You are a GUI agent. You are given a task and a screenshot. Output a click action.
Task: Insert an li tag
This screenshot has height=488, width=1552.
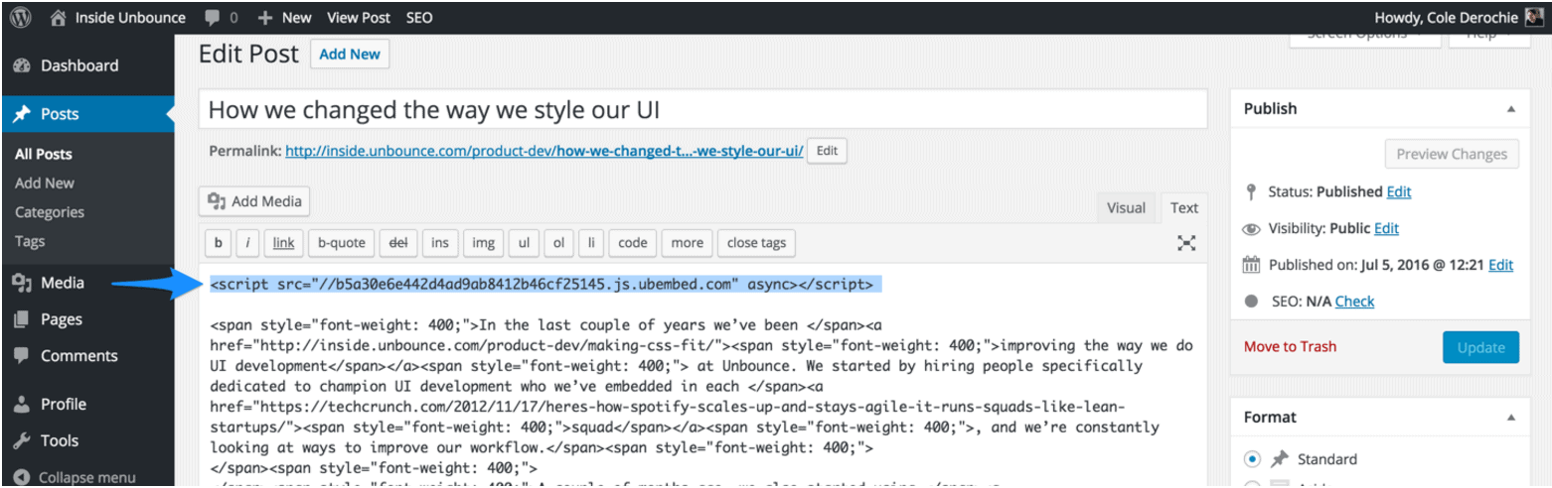click(x=590, y=242)
